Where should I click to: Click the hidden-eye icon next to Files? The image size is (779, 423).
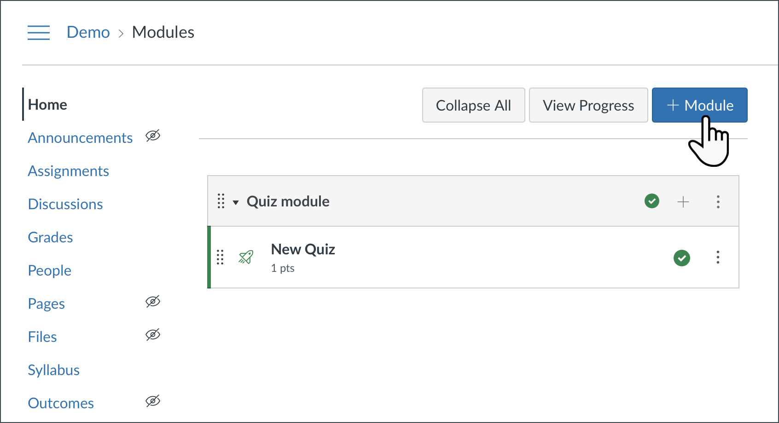153,335
